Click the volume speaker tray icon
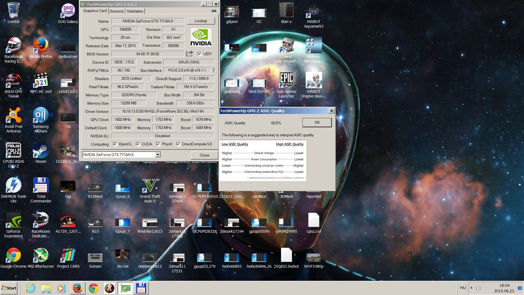 (479, 288)
